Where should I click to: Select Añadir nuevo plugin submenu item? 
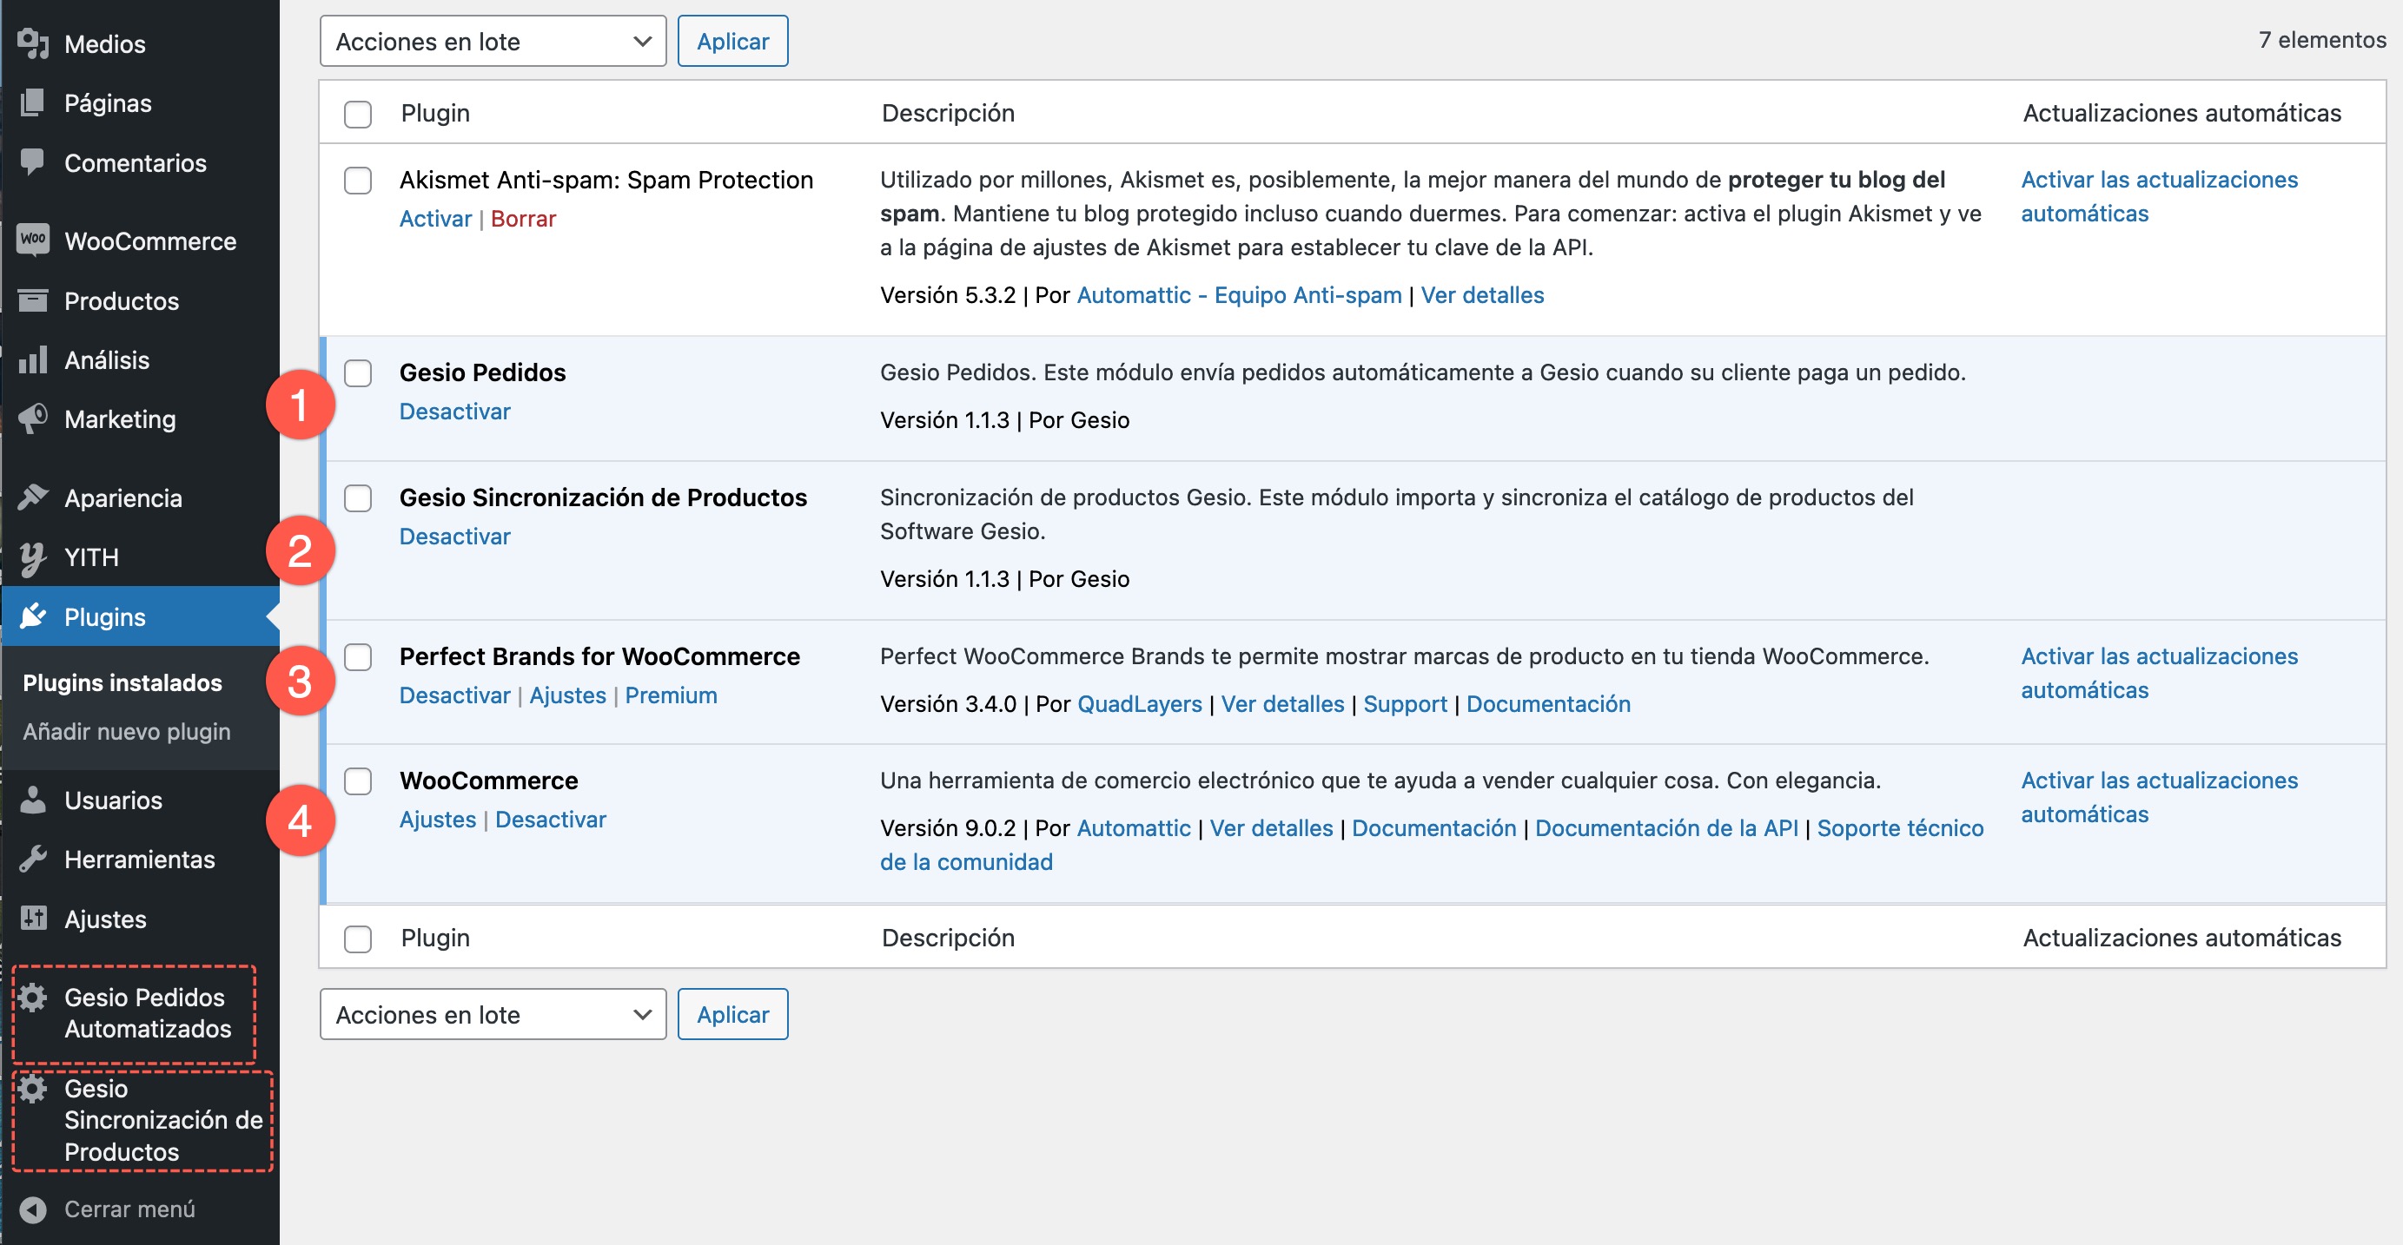(127, 731)
